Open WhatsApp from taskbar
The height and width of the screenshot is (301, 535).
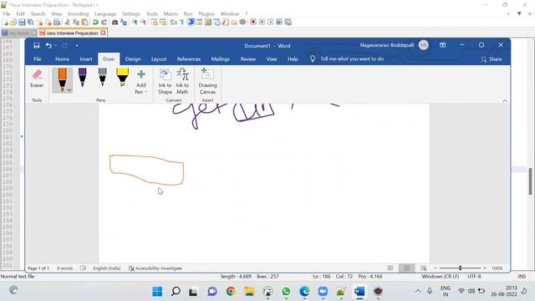286,292
